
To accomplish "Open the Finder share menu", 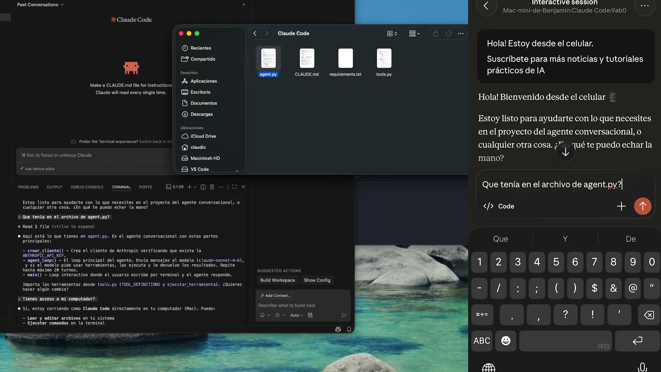I will tap(436, 33).
